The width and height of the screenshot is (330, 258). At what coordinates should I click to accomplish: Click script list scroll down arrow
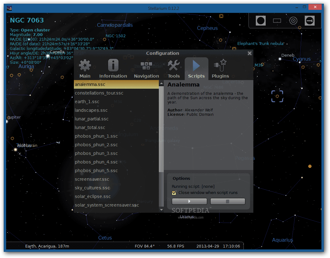[x=161, y=210]
